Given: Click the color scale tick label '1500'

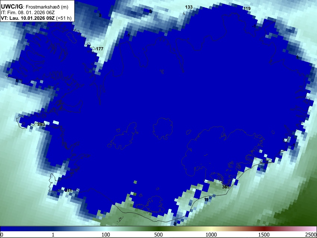Looking at the screenshot, I should (x=264, y=235).
